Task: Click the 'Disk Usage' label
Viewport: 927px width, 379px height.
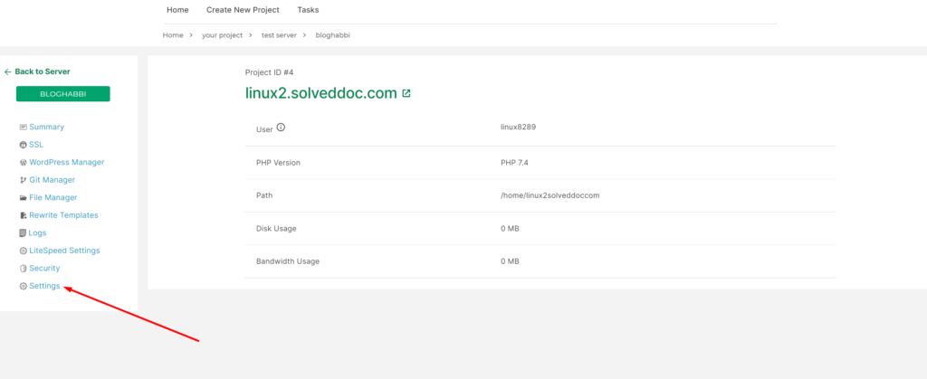Action: [x=276, y=229]
